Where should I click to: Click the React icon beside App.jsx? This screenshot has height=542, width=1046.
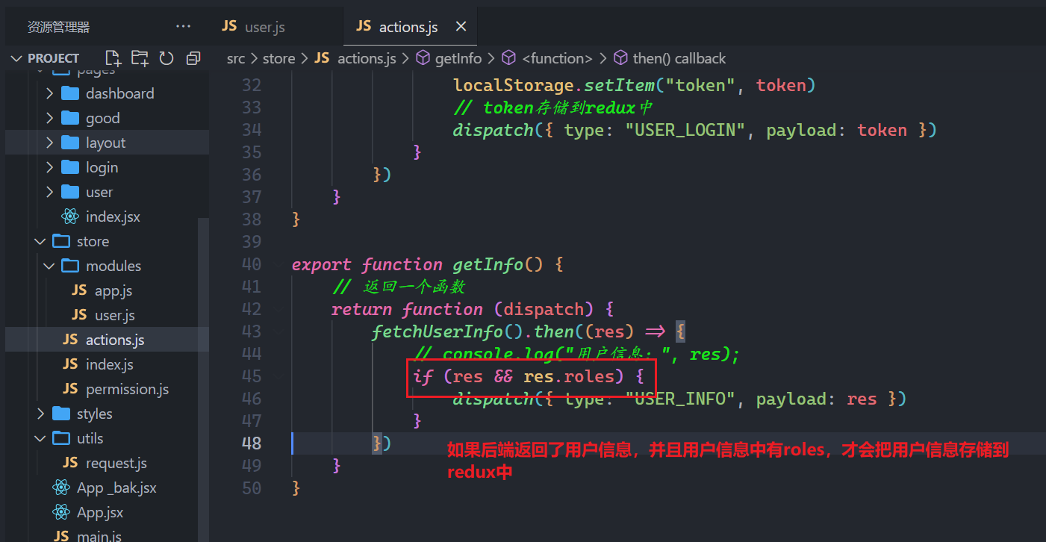tap(61, 512)
